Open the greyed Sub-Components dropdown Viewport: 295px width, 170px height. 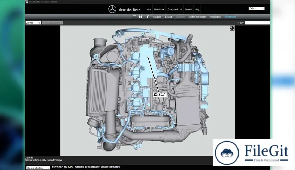(x=52, y=23)
